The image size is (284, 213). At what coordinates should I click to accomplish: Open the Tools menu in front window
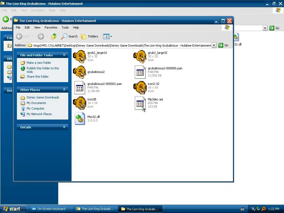point(65,27)
